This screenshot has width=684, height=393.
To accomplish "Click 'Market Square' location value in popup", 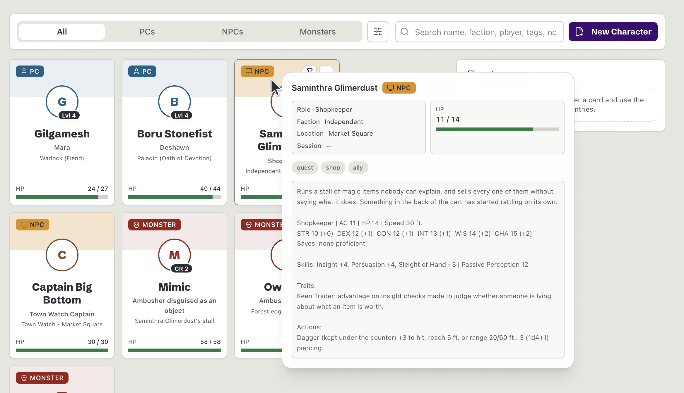I will tap(351, 133).
